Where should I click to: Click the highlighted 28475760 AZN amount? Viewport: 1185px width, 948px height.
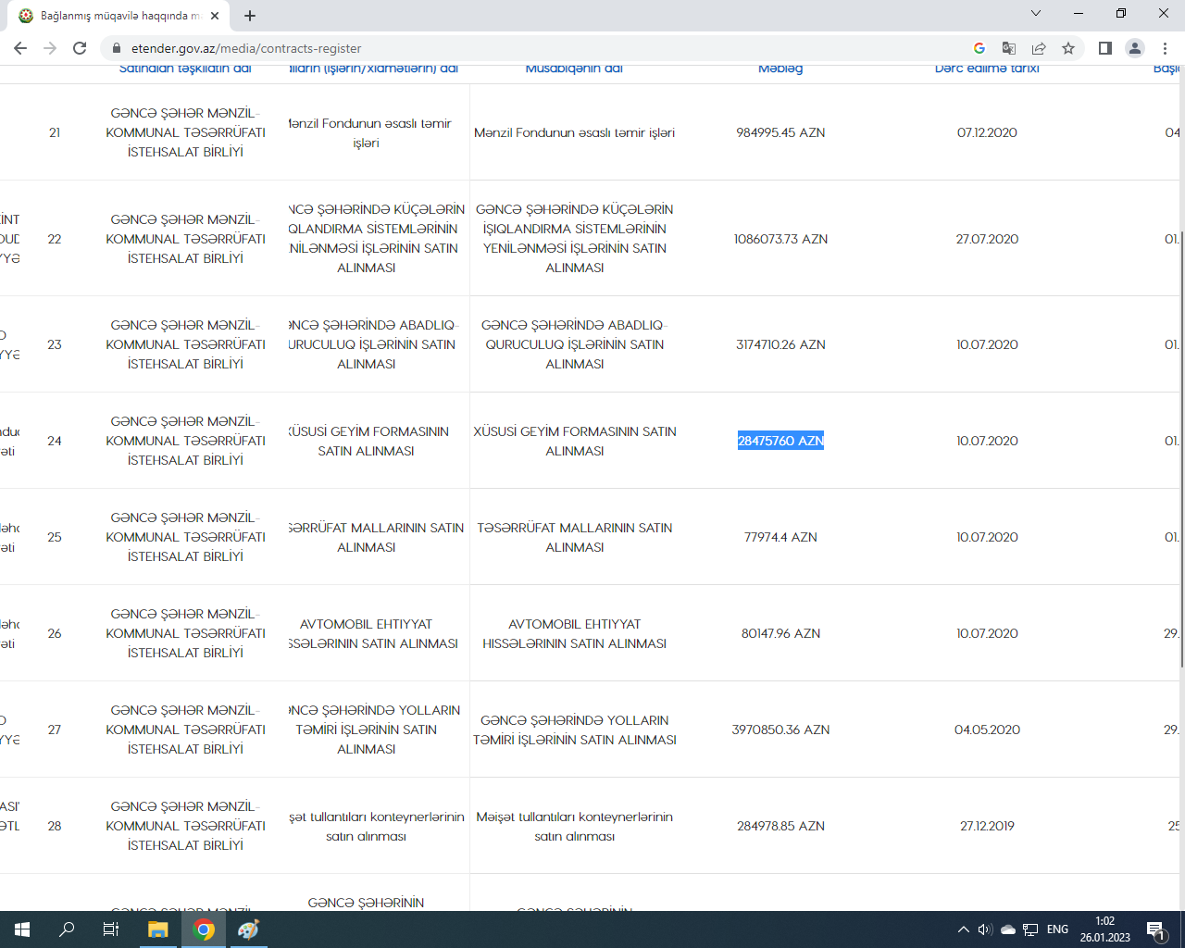click(780, 441)
